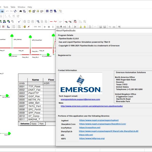Click the Pause simulation button
152x152 pixels.
tap(53, 27)
